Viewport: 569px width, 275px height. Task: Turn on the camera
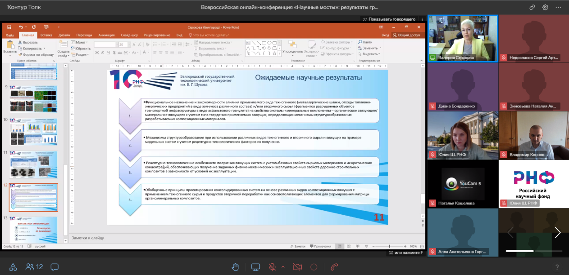297,267
